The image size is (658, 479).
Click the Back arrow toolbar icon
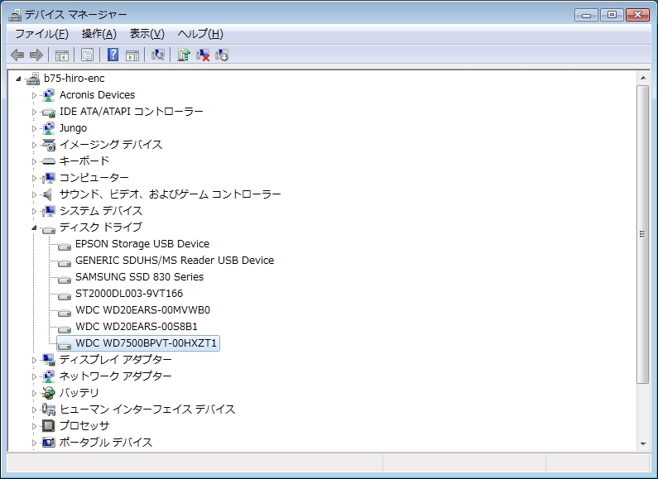point(17,55)
